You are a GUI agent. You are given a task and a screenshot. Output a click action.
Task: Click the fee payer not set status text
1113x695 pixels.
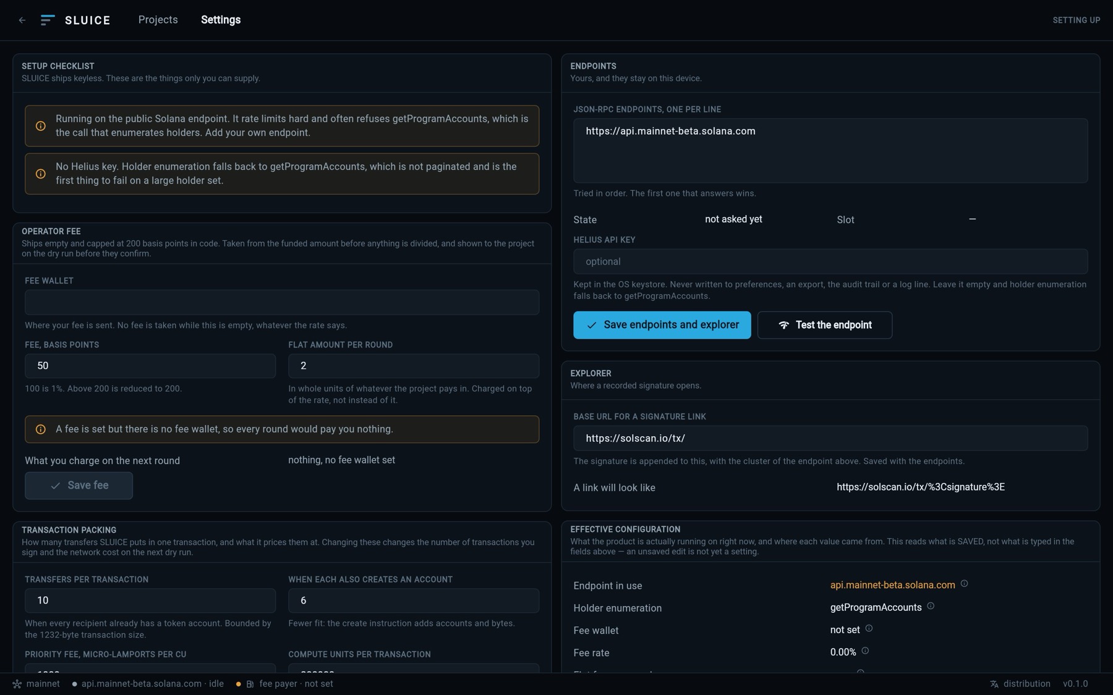pos(296,684)
